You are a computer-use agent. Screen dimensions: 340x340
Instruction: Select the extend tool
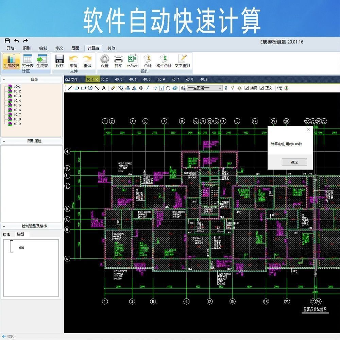155,88
